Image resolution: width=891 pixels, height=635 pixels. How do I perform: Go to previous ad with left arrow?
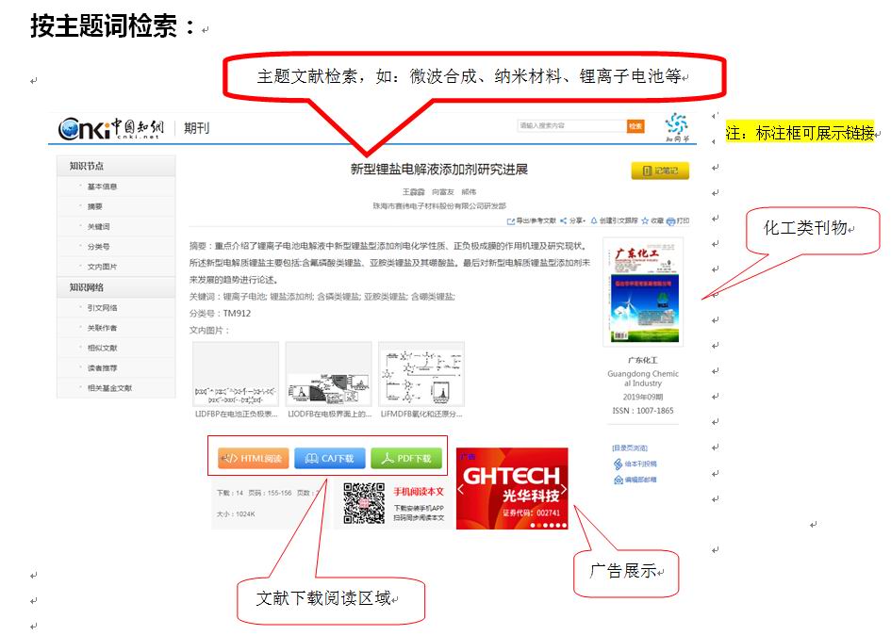click(462, 489)
